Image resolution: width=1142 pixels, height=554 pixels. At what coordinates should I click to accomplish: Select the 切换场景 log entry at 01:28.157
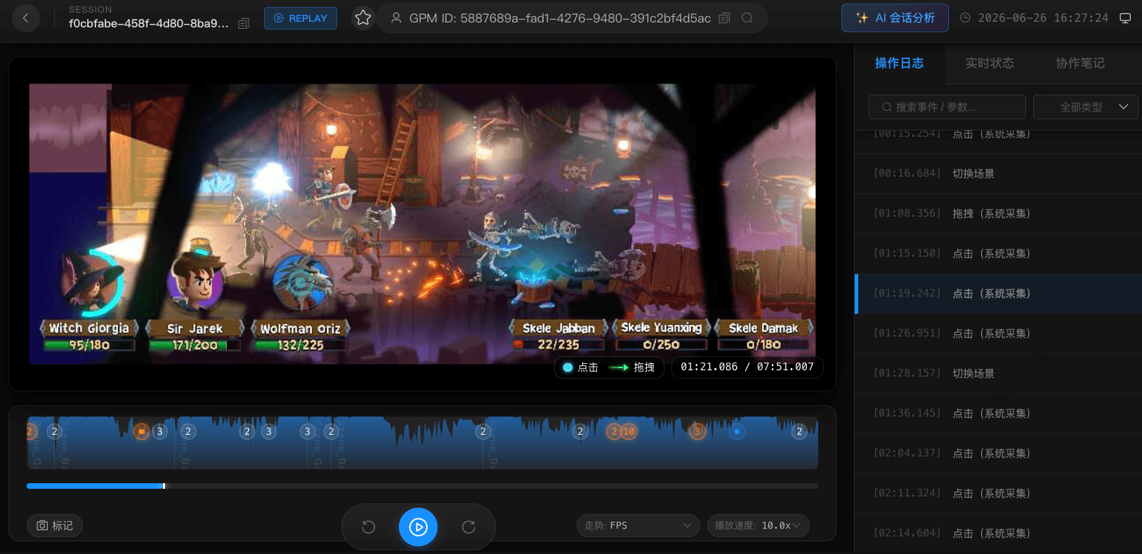998,374
